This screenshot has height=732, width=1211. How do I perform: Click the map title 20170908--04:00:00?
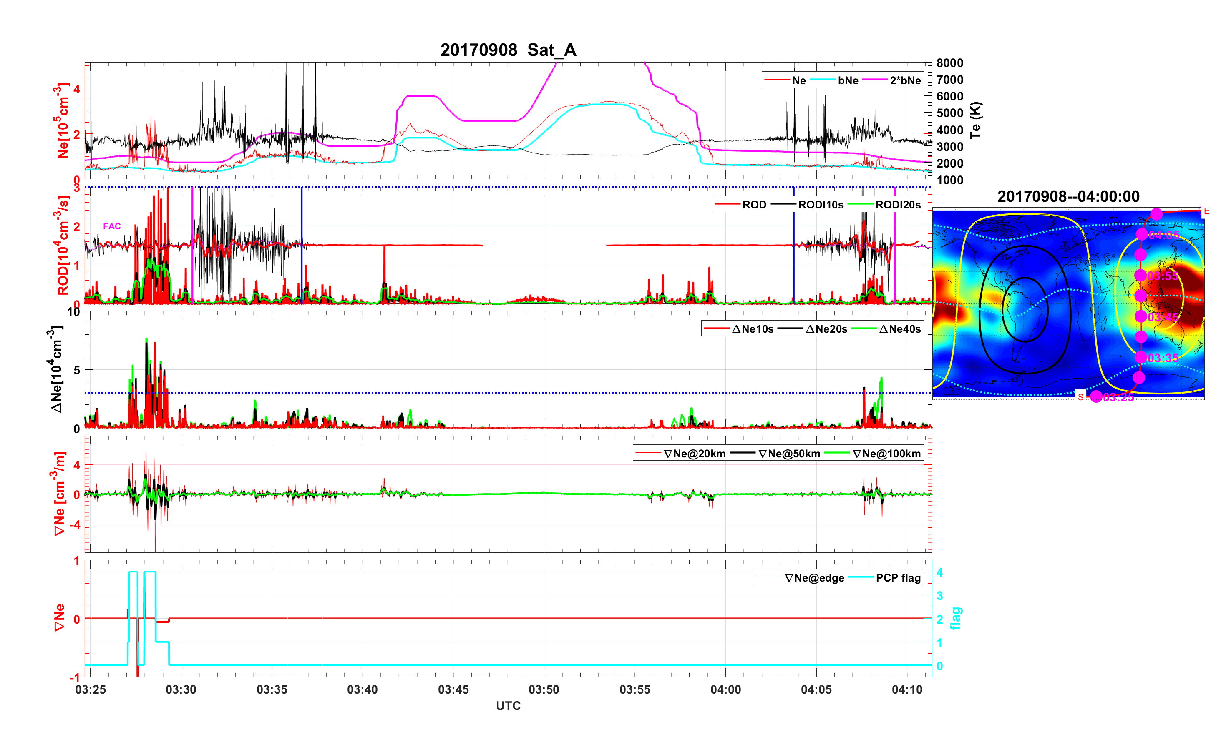(1068, 196)
